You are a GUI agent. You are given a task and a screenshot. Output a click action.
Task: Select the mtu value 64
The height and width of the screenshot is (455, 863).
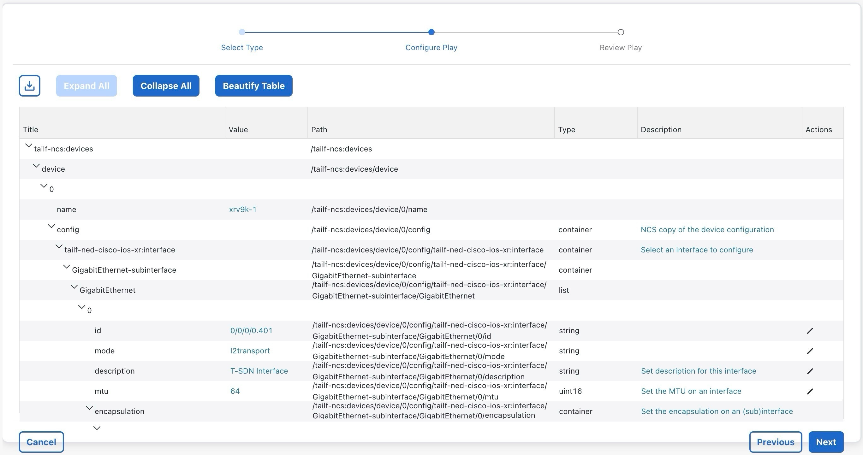[235, 391]
